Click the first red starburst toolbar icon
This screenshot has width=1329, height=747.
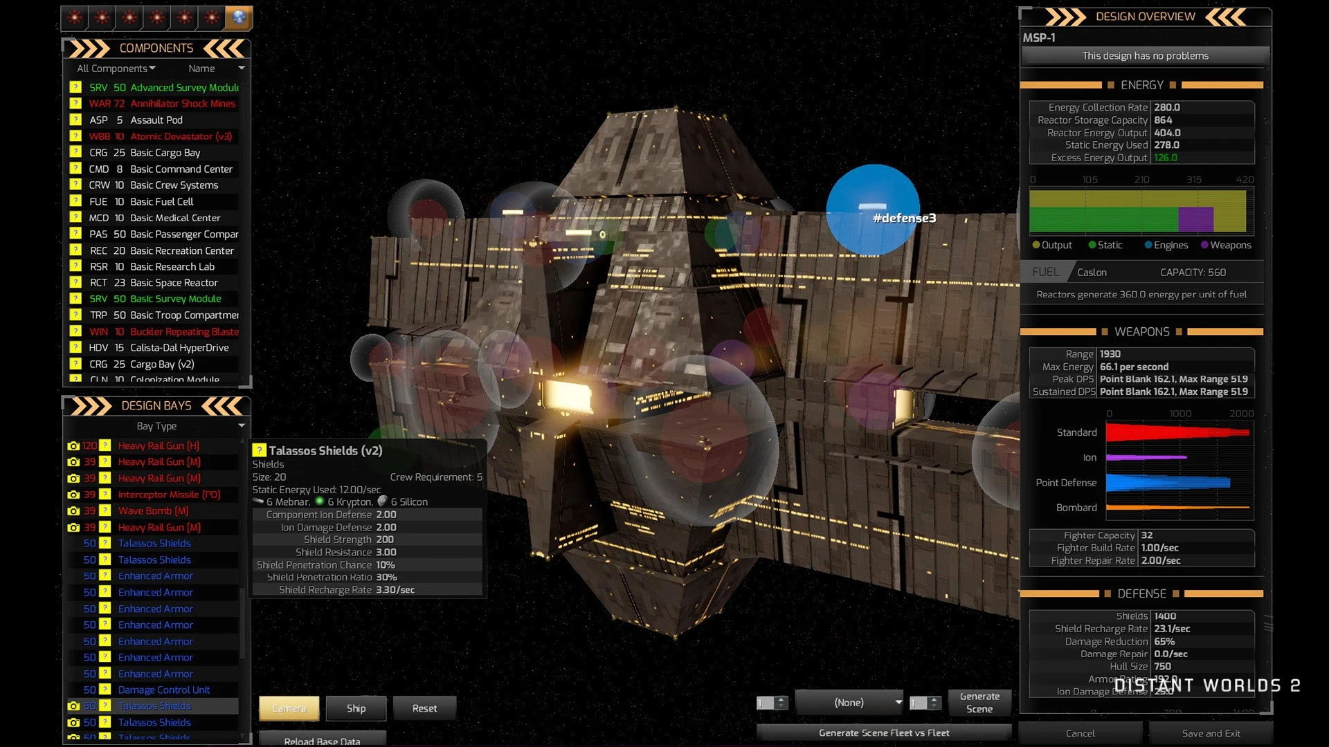pos(75,18)
